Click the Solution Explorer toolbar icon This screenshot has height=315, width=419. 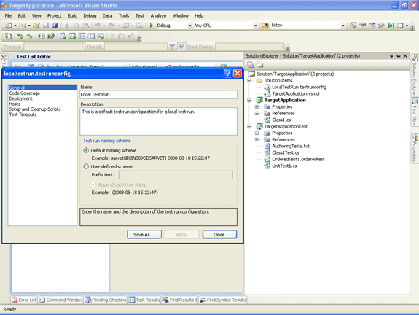coord(353,26)
